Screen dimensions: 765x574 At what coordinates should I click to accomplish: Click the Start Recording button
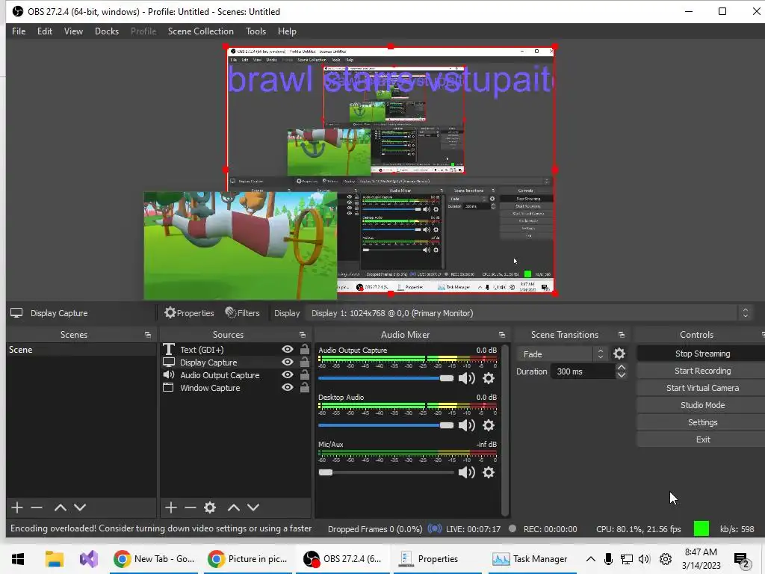tap(702, 371)
